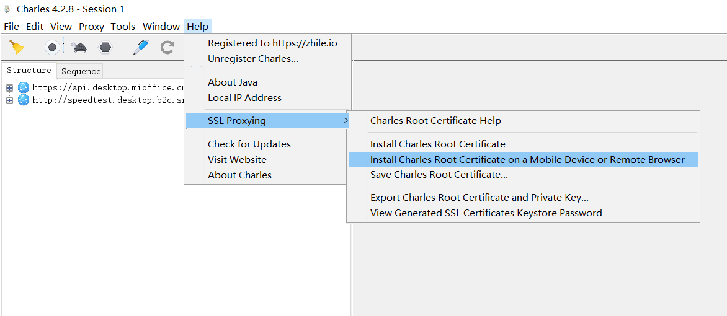Switch to the Sequence tab

point(81,71)
